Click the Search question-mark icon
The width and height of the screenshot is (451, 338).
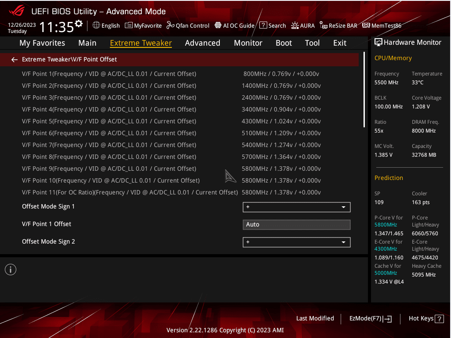263,25
